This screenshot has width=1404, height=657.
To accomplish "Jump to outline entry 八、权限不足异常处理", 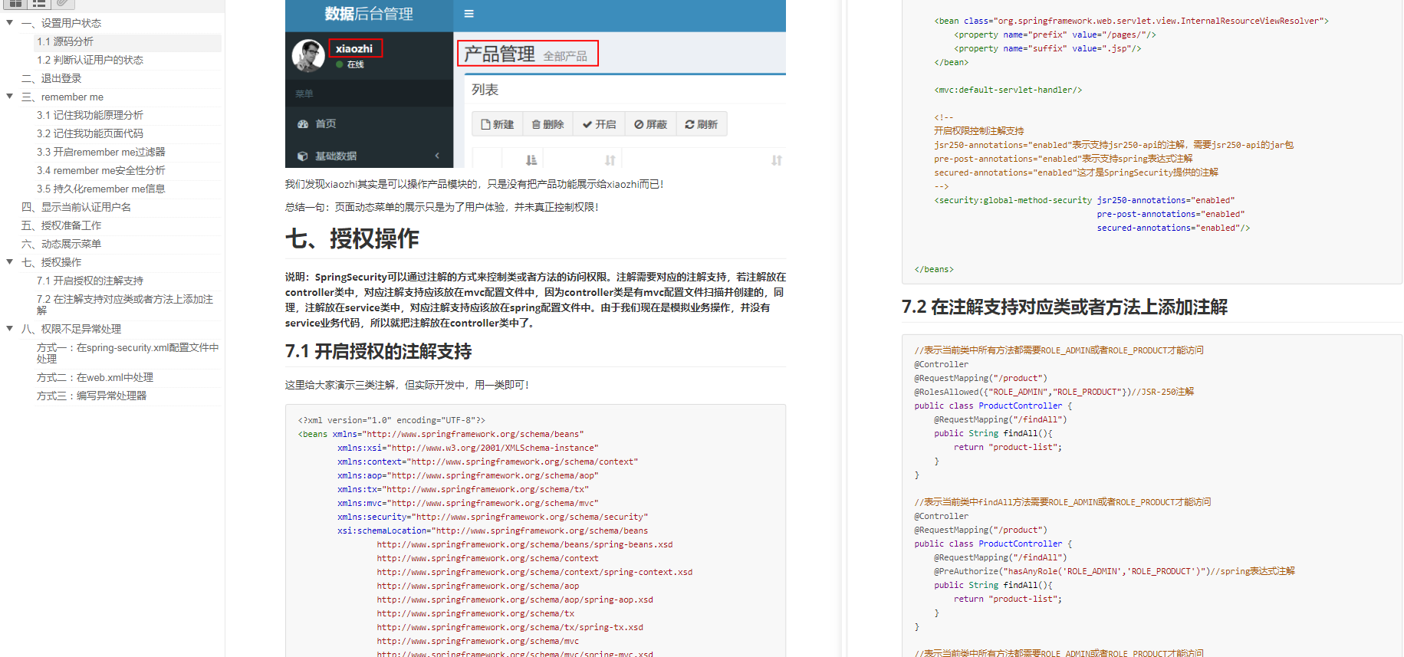I will [x=71, y=329].
